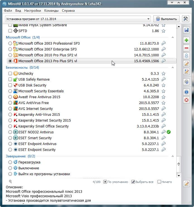Click key icon for Kaspersky Internet Security
The image size is (194, 207).
(x=163, y=120)
